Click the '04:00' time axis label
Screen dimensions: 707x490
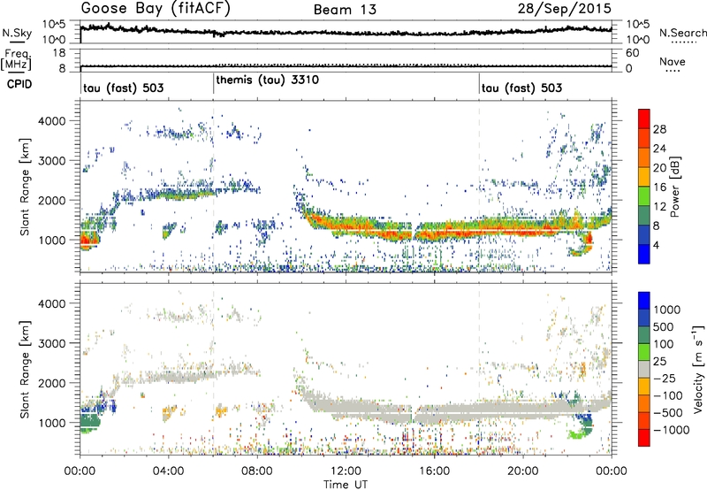point(168,471)
